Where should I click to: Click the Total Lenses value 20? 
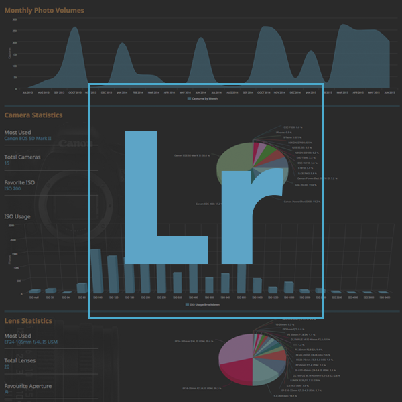tap(7, 367)
